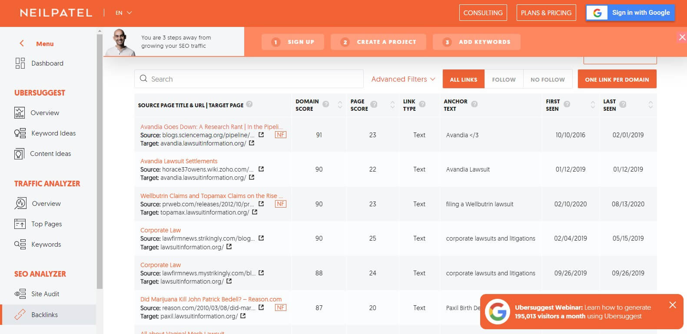Click the Dashboard icon in sidebar
687x334 pixels.
pyautogui.click(x=20, y=63)
